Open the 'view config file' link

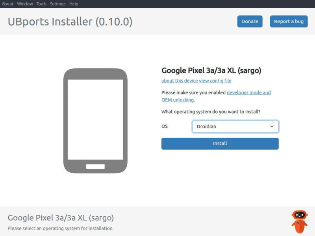[x=215, y=81]
